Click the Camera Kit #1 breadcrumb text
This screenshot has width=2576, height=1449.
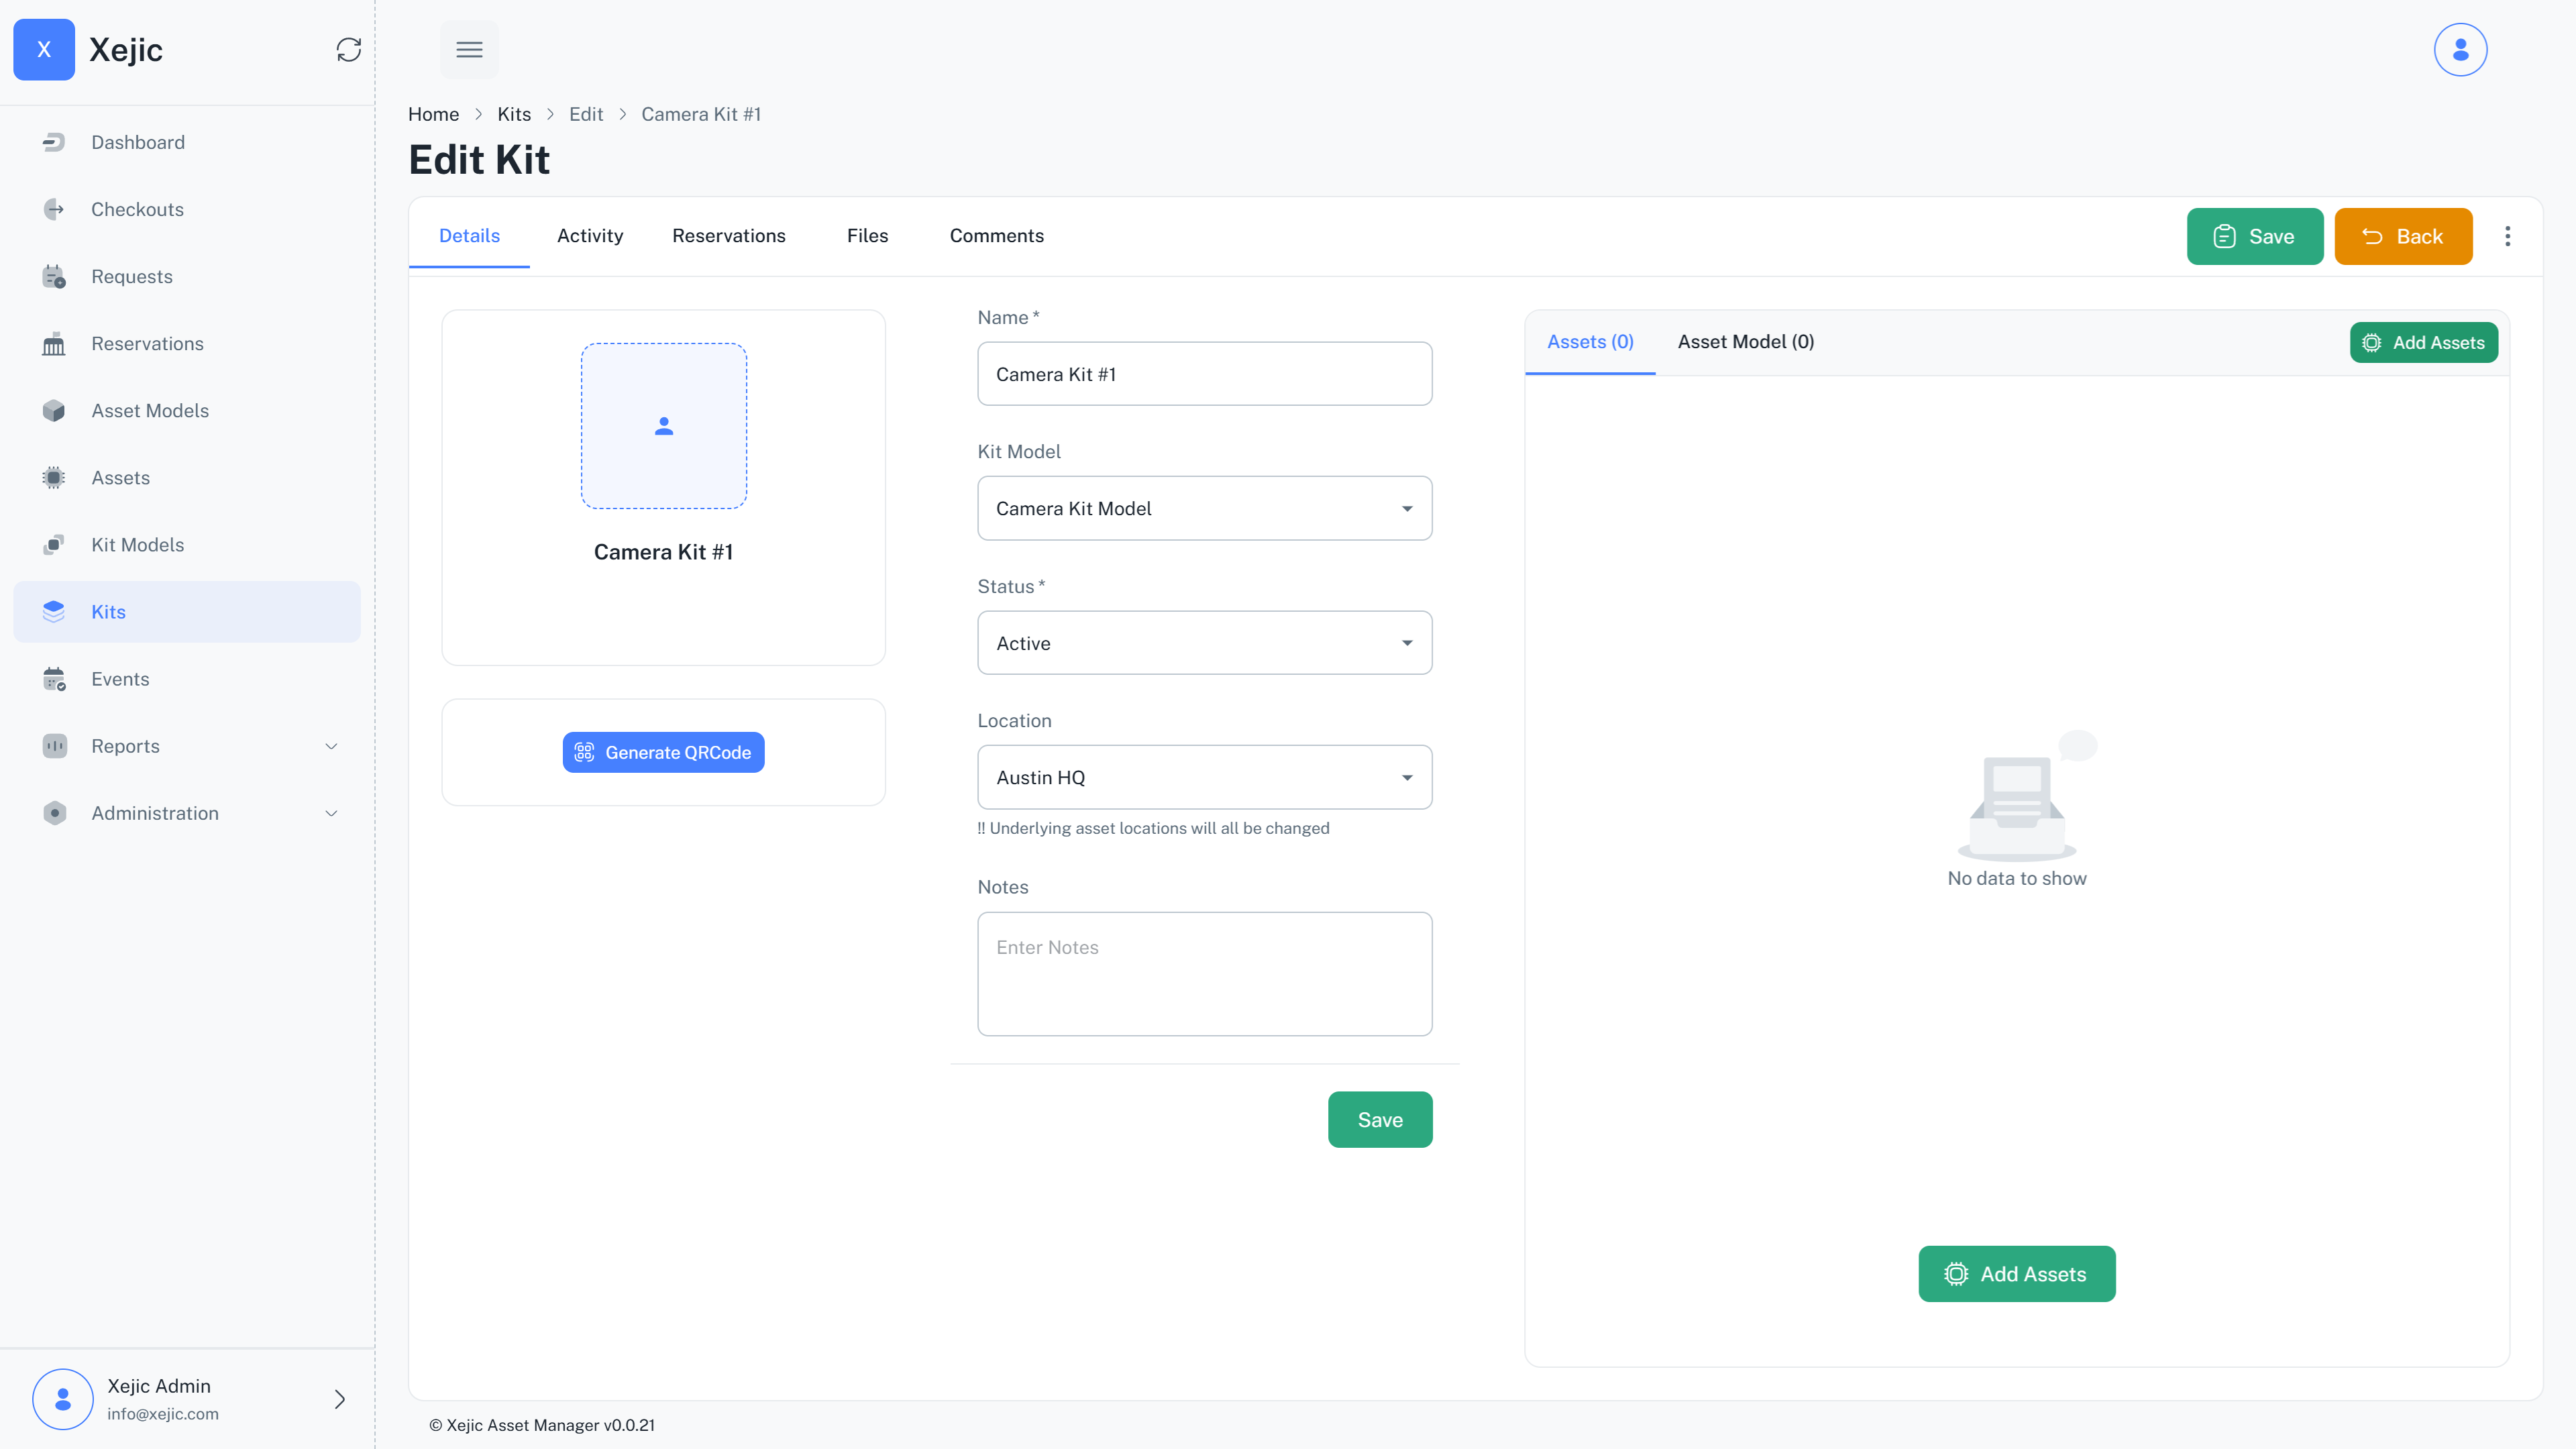click(x=701, y=114)
